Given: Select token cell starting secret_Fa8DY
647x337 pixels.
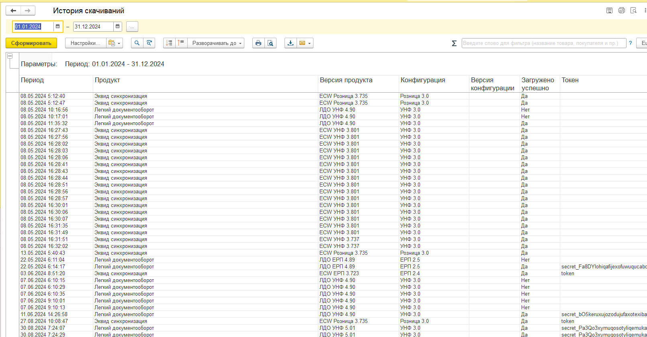Looking at the screenshot, I should pos(604,266).
